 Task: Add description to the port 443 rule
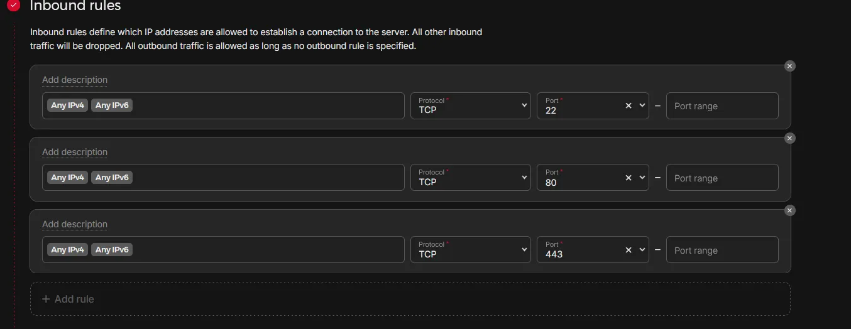(x=75, y=224)
